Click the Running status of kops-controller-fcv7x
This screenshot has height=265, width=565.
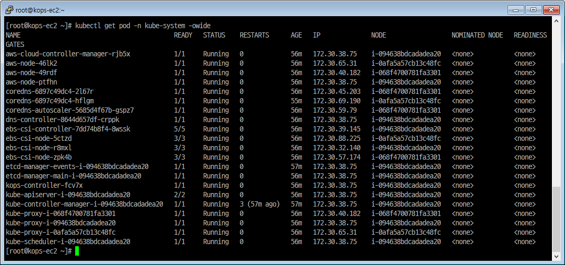click(x=216, y=185)
